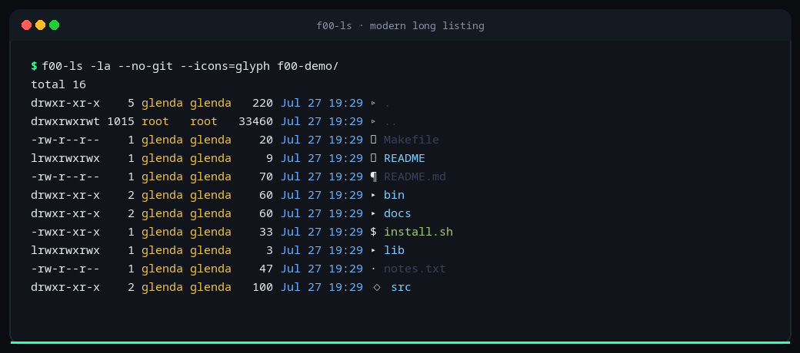Select the Makefile file name
The height and width of the screenshot is (353, 800).
click(x=412, y=140)
